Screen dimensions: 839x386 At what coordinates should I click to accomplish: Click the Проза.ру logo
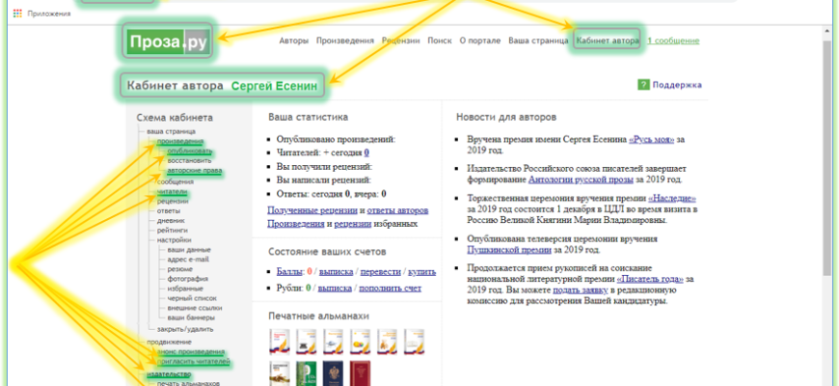pyautogui.click(x=168, y=41)
